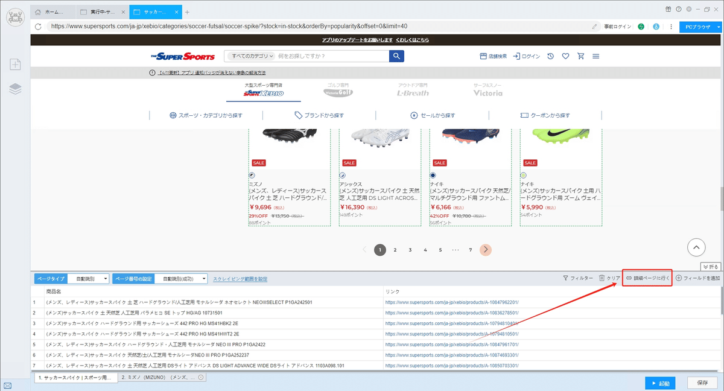Click the クリア button
The height and width of the screenshot is (391, 724).
click(x=609, y=278)
